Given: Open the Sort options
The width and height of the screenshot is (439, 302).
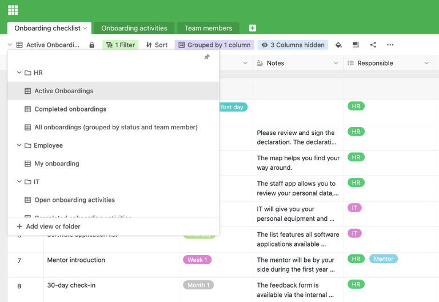Looking at the screenshot, I should point(157,45).
